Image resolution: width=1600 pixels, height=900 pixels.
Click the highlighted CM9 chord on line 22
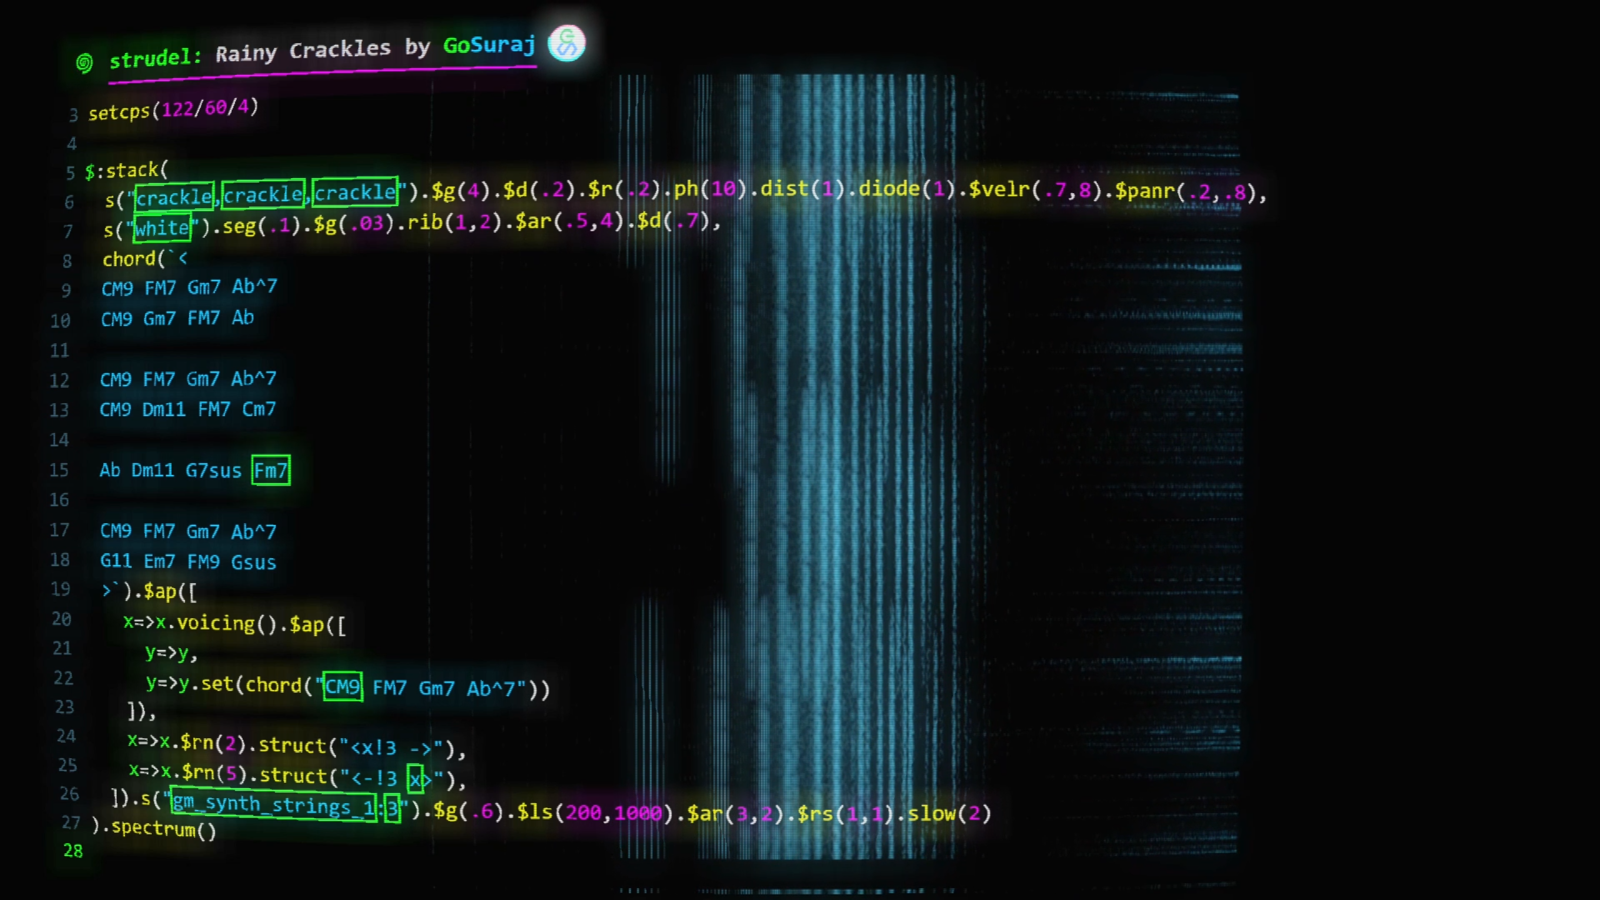(342, 687)
